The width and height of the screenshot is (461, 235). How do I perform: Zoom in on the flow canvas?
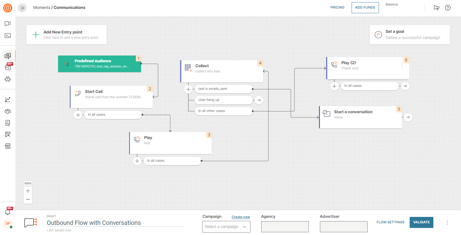coord(28,191)
